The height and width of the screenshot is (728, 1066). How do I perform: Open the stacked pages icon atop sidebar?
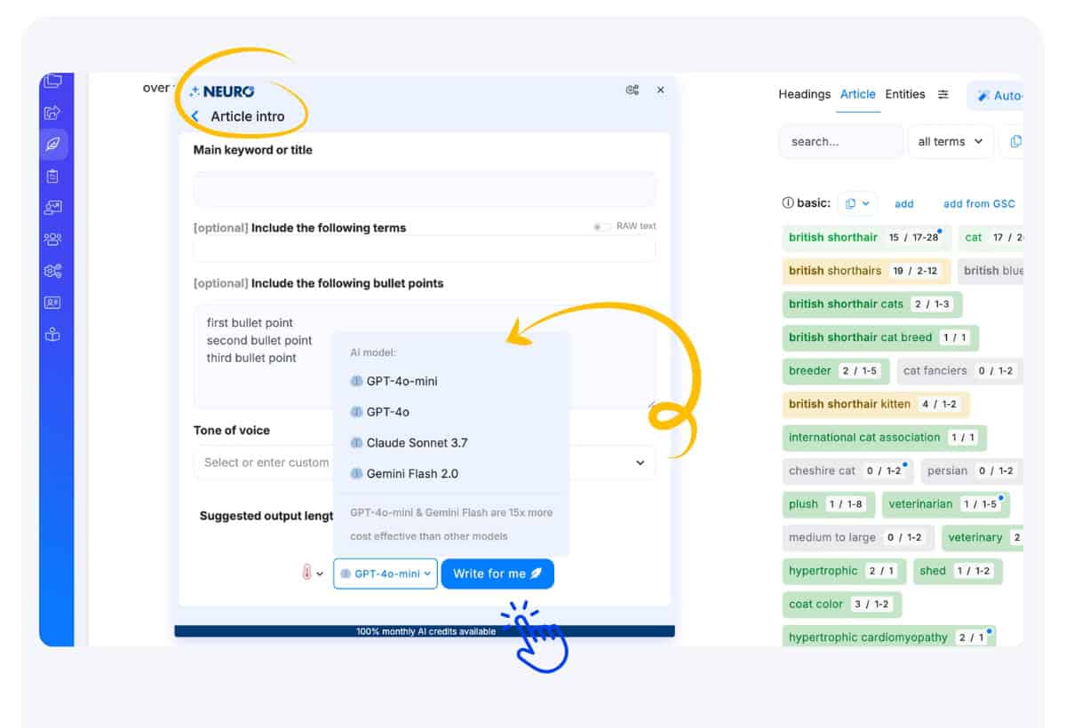click(x=52, y=82)
